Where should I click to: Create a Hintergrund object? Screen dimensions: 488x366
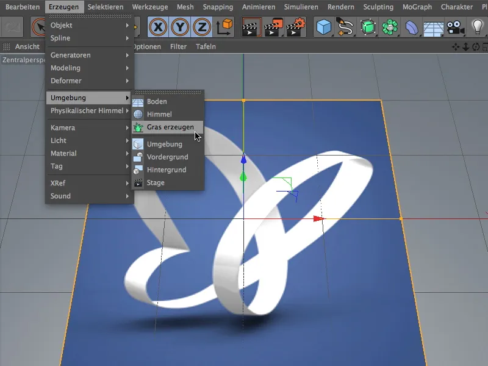coord(168,170)
